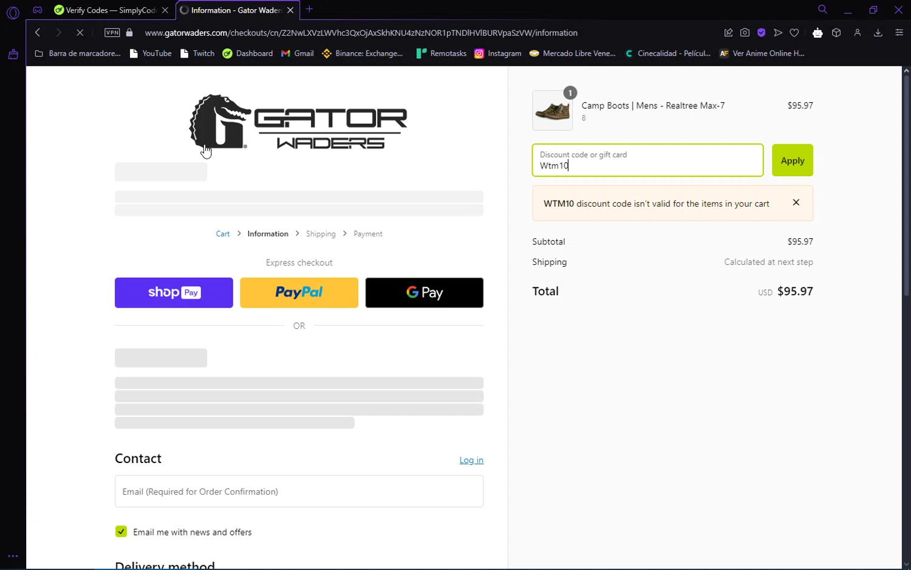Go back to previous page
This screenshot has width=911, height=570.
[38, 33]
